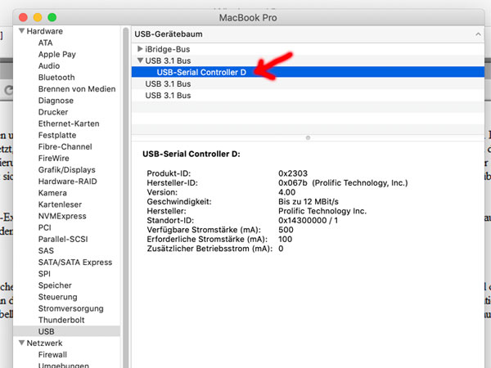The height and width of the screenshot is (368, 491).
Task: Click the Version value 4.00
Action: click(287, 192)
